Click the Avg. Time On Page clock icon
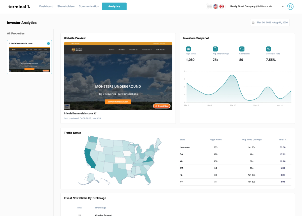This screenshot has width=302, height=216. 215,49
